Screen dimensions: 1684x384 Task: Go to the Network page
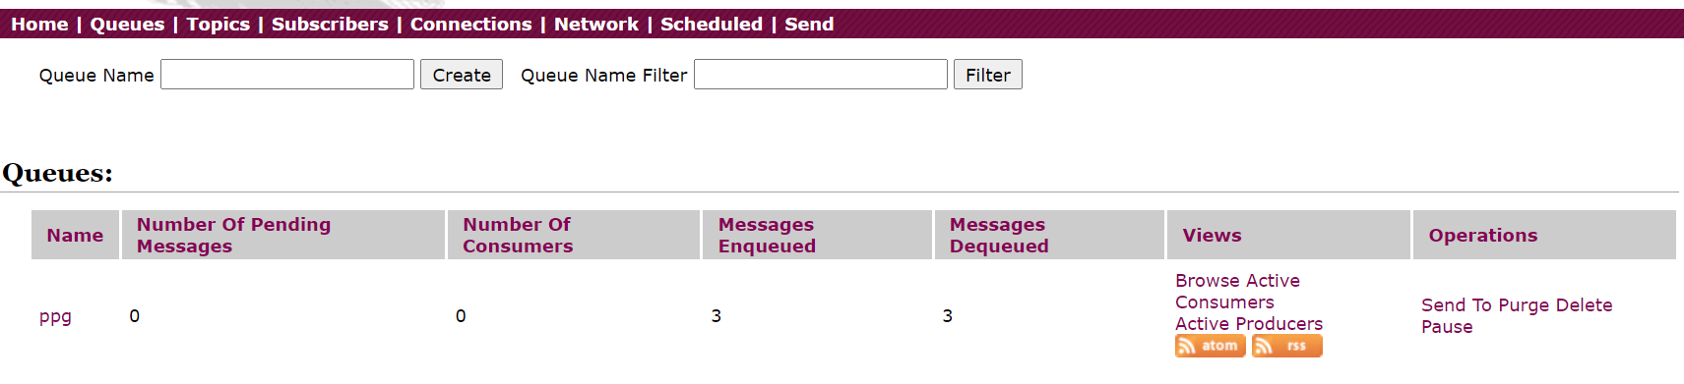596,24
